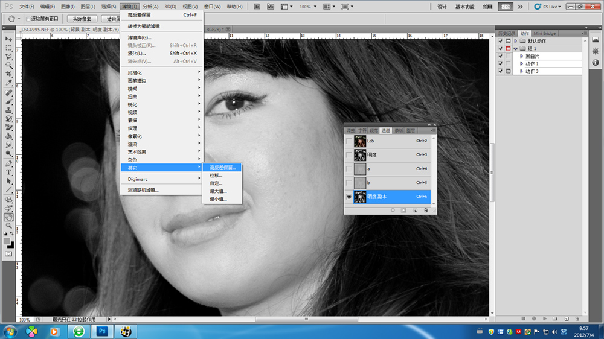Screen dimensions: 604x339
Task: Select the Lab channel thumbnail
Action: pyautogui.click(x=360, y=141)
